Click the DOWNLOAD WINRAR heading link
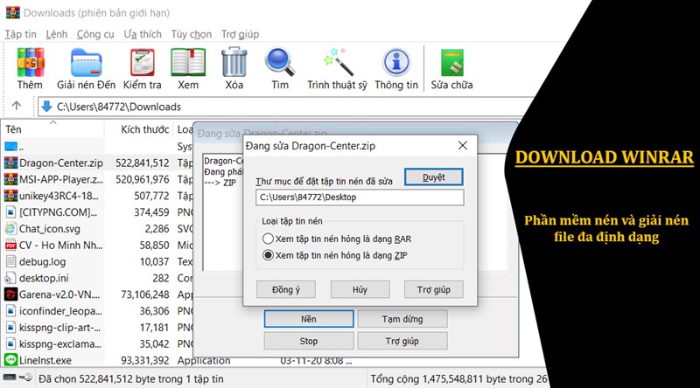The image size is (700, 388). 605,157
